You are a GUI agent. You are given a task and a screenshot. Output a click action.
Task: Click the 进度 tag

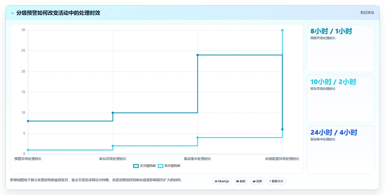257,181
